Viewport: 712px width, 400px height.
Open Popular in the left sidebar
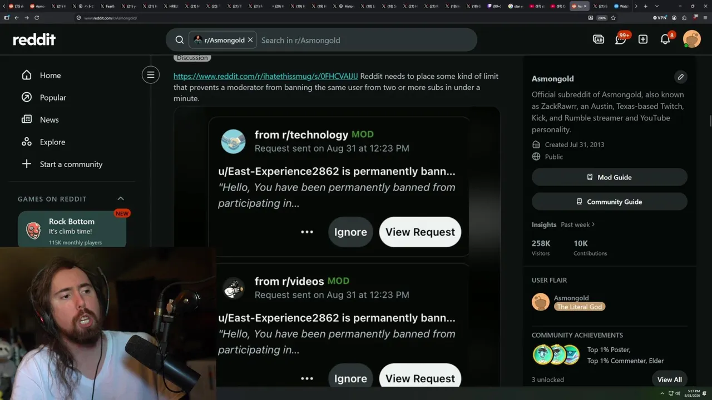(x=53, y=98)
